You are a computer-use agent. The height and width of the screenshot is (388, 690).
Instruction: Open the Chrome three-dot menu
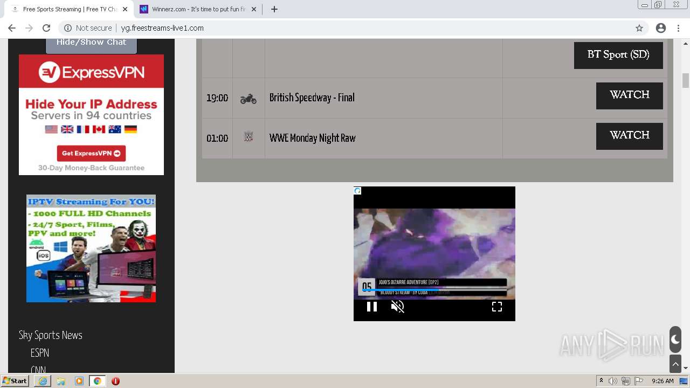[x=678, y=28]
